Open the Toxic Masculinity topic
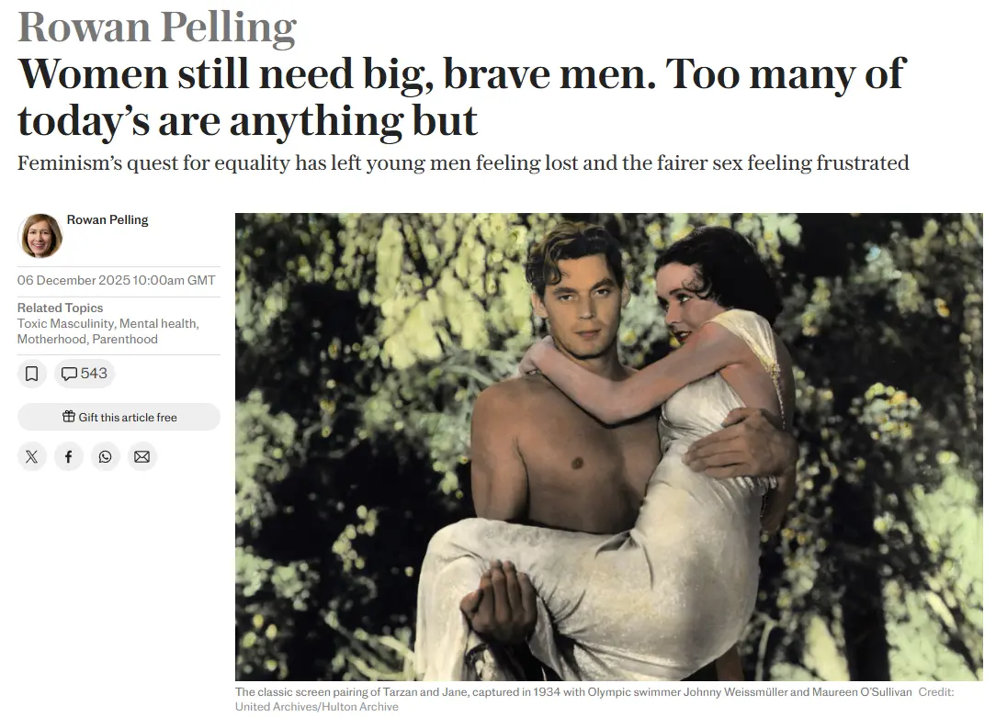Image resolution: width=1007 pixels, height=717 pixels. (x=65, y=323)
